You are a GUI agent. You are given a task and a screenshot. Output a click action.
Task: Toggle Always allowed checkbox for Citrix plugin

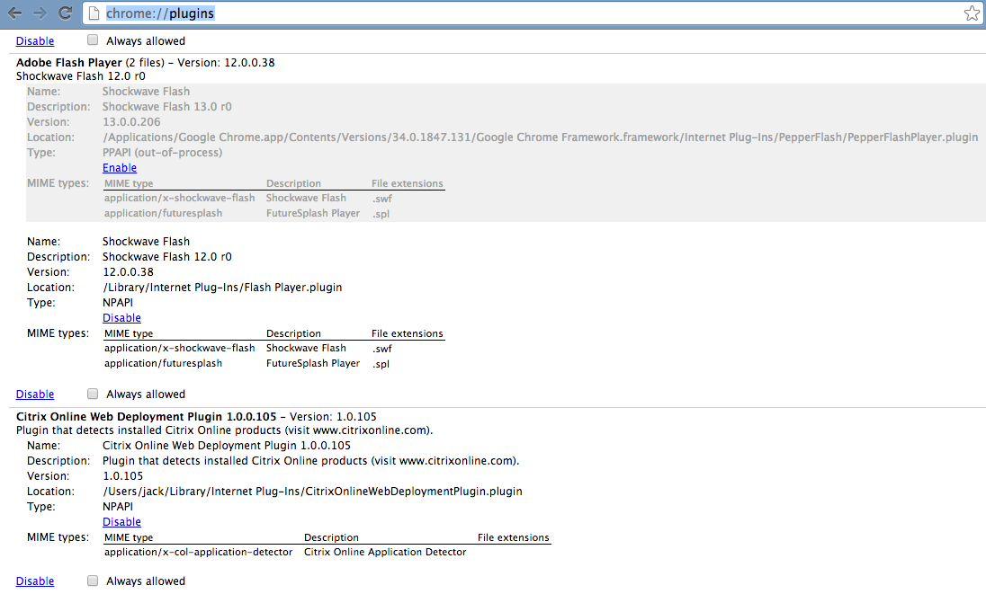93,581
